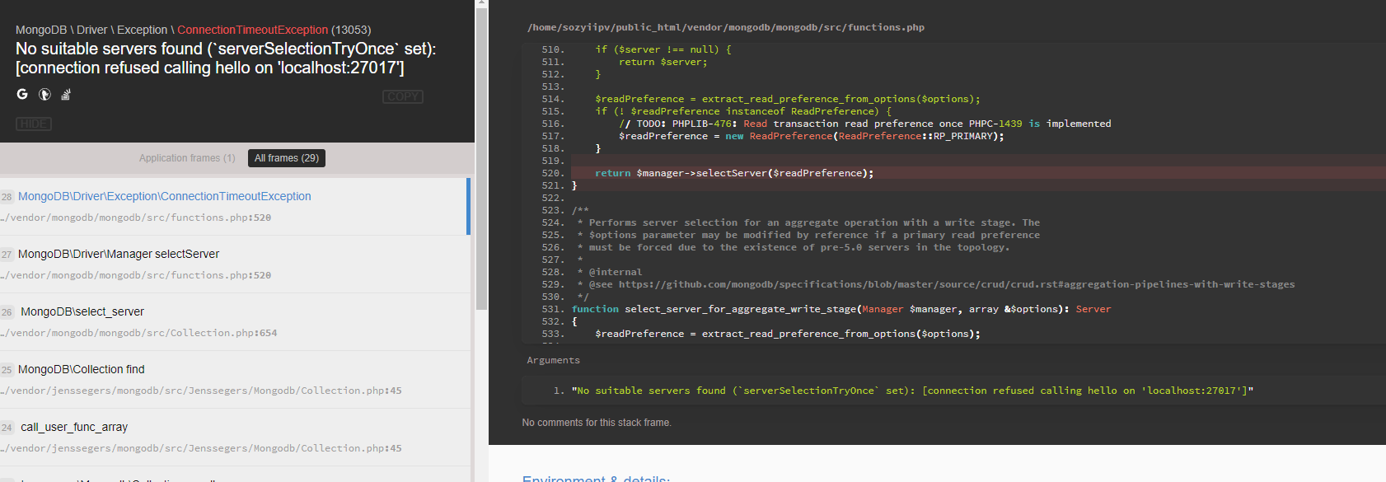1386x482 pixels.
Task: Switch to All frames (29) tab
Action: (x=287, y=157)
